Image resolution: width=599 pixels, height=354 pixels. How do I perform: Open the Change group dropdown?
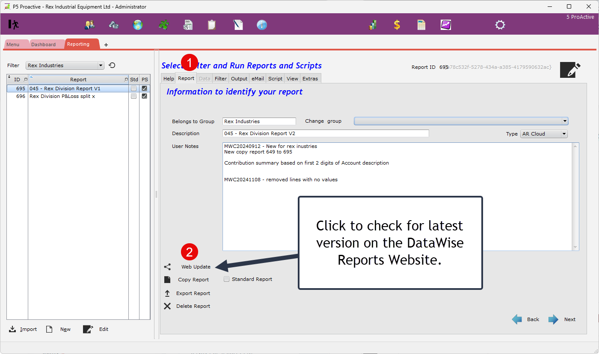[x=461, y=121]
